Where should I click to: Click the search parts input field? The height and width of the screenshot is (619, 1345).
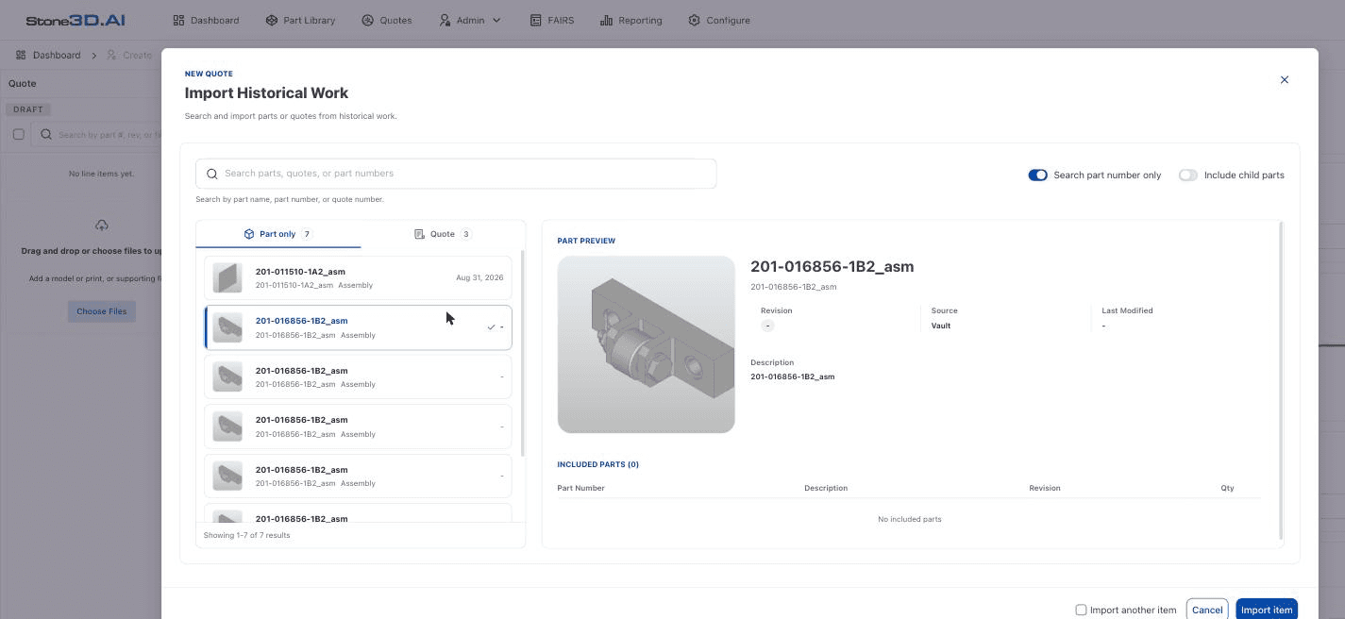[456, 174]
